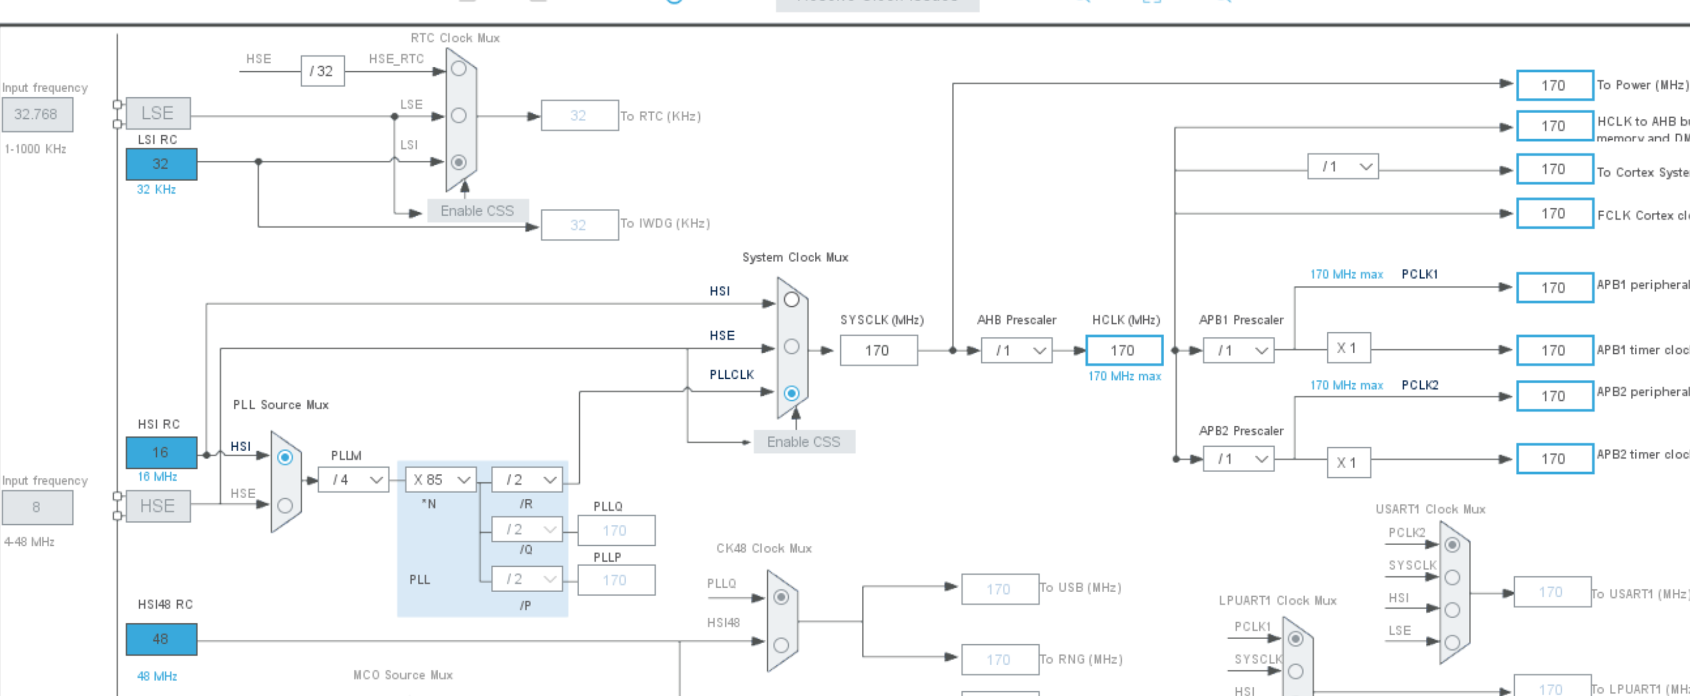Click the HSI RC 16 block
Image resolution: width=1690 pixels, height=696 pixels.
tap(161, 452)
